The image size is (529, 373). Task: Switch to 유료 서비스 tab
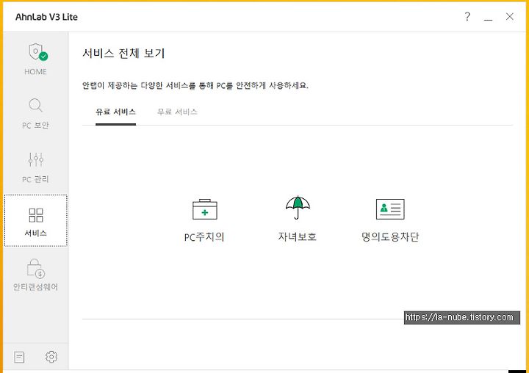116,112
